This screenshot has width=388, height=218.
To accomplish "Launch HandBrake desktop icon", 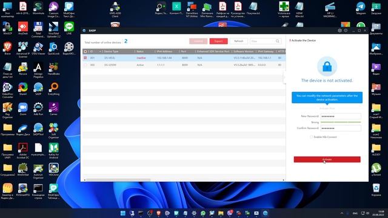I will tap(53, 69).
